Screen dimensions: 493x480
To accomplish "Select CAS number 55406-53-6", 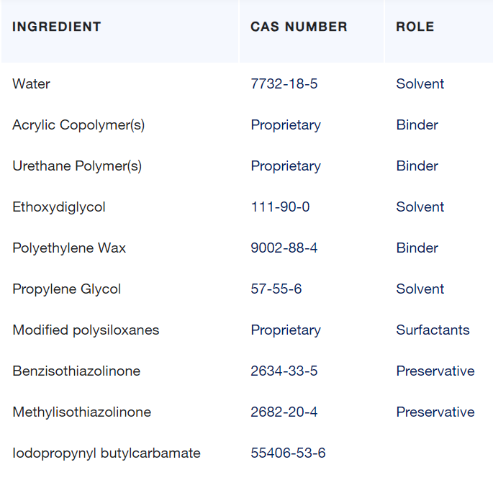I will [x=288, y=453].
